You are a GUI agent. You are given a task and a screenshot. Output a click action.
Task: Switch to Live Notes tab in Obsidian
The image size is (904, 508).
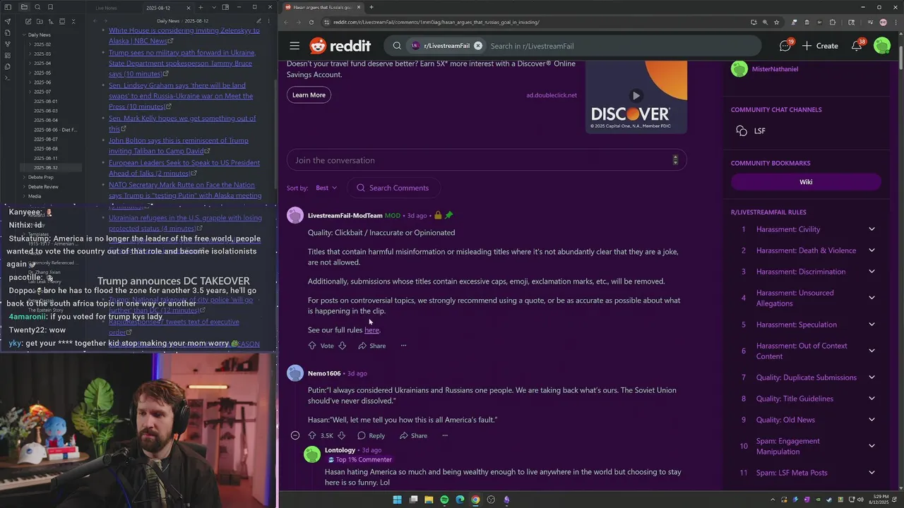(x=106, y=8)
